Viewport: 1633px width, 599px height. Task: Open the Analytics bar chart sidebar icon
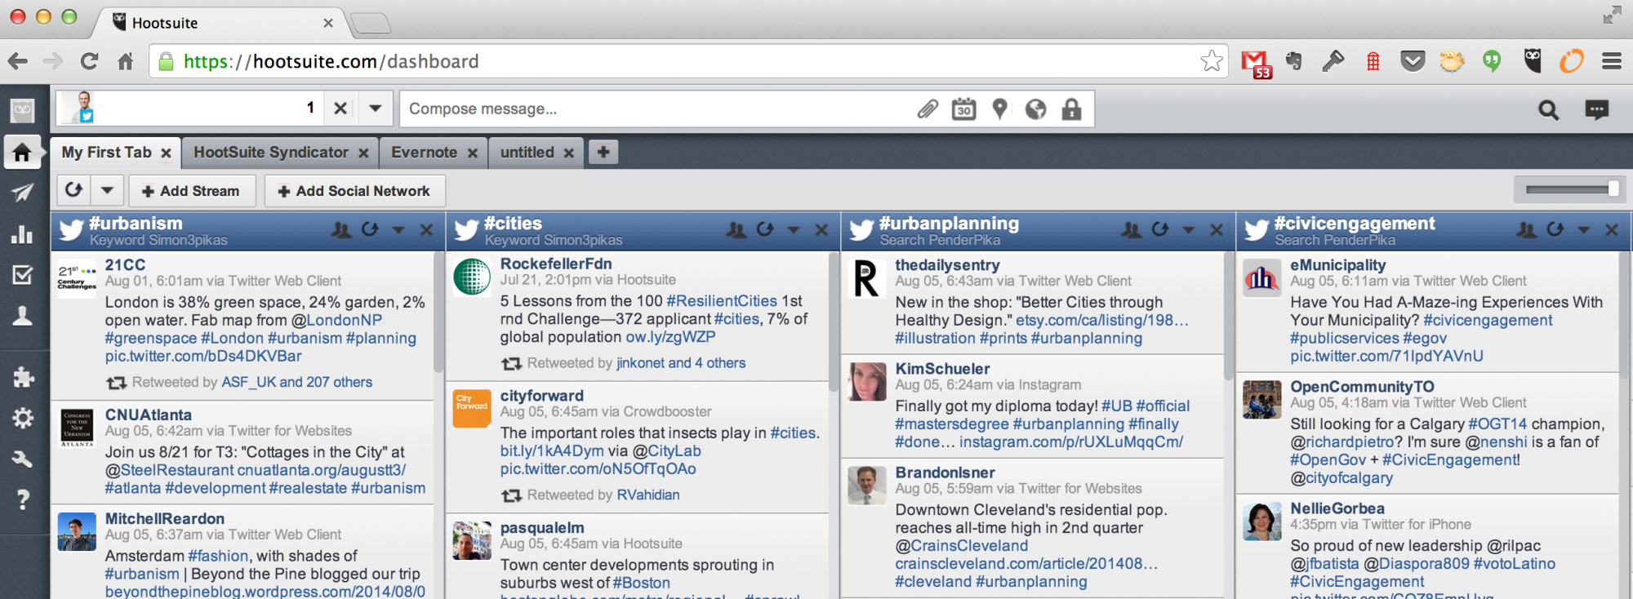click(x=22, y=234)
